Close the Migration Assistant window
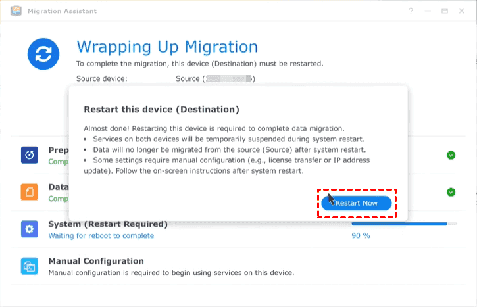Screen dimensions: 477x307 462,11
